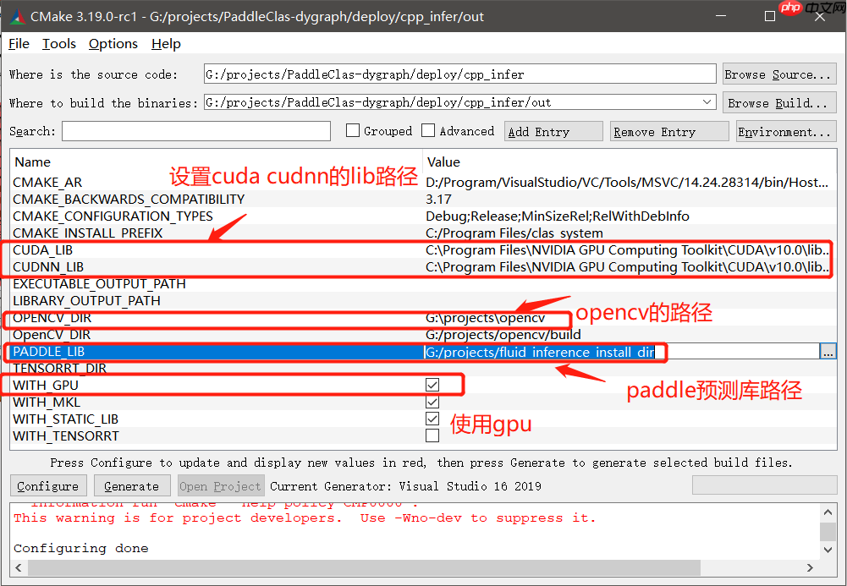
Task: Open the Options menu
Action: [112, 43]
